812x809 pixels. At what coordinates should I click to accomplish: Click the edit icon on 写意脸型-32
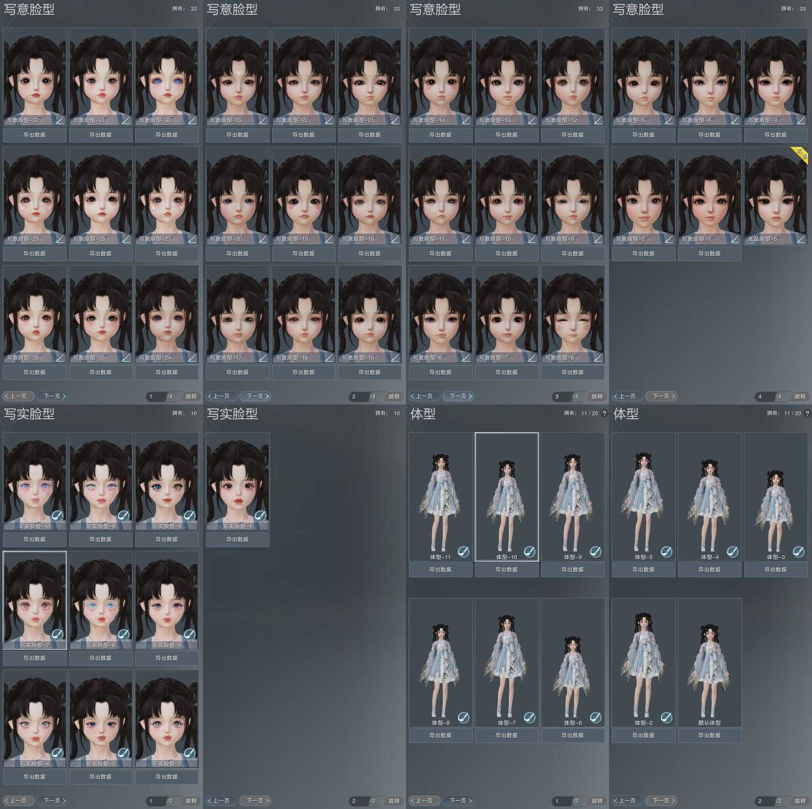(x=60, y=120)
